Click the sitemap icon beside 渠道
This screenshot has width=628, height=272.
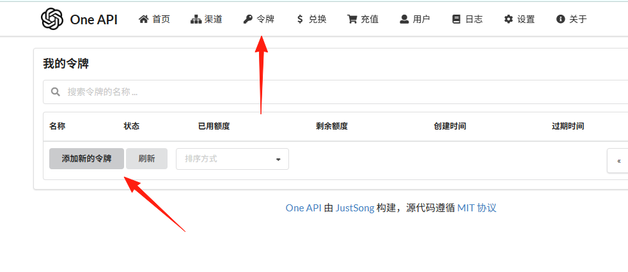[196, 19]
